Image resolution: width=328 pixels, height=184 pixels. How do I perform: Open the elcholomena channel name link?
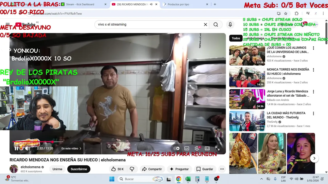30,167
